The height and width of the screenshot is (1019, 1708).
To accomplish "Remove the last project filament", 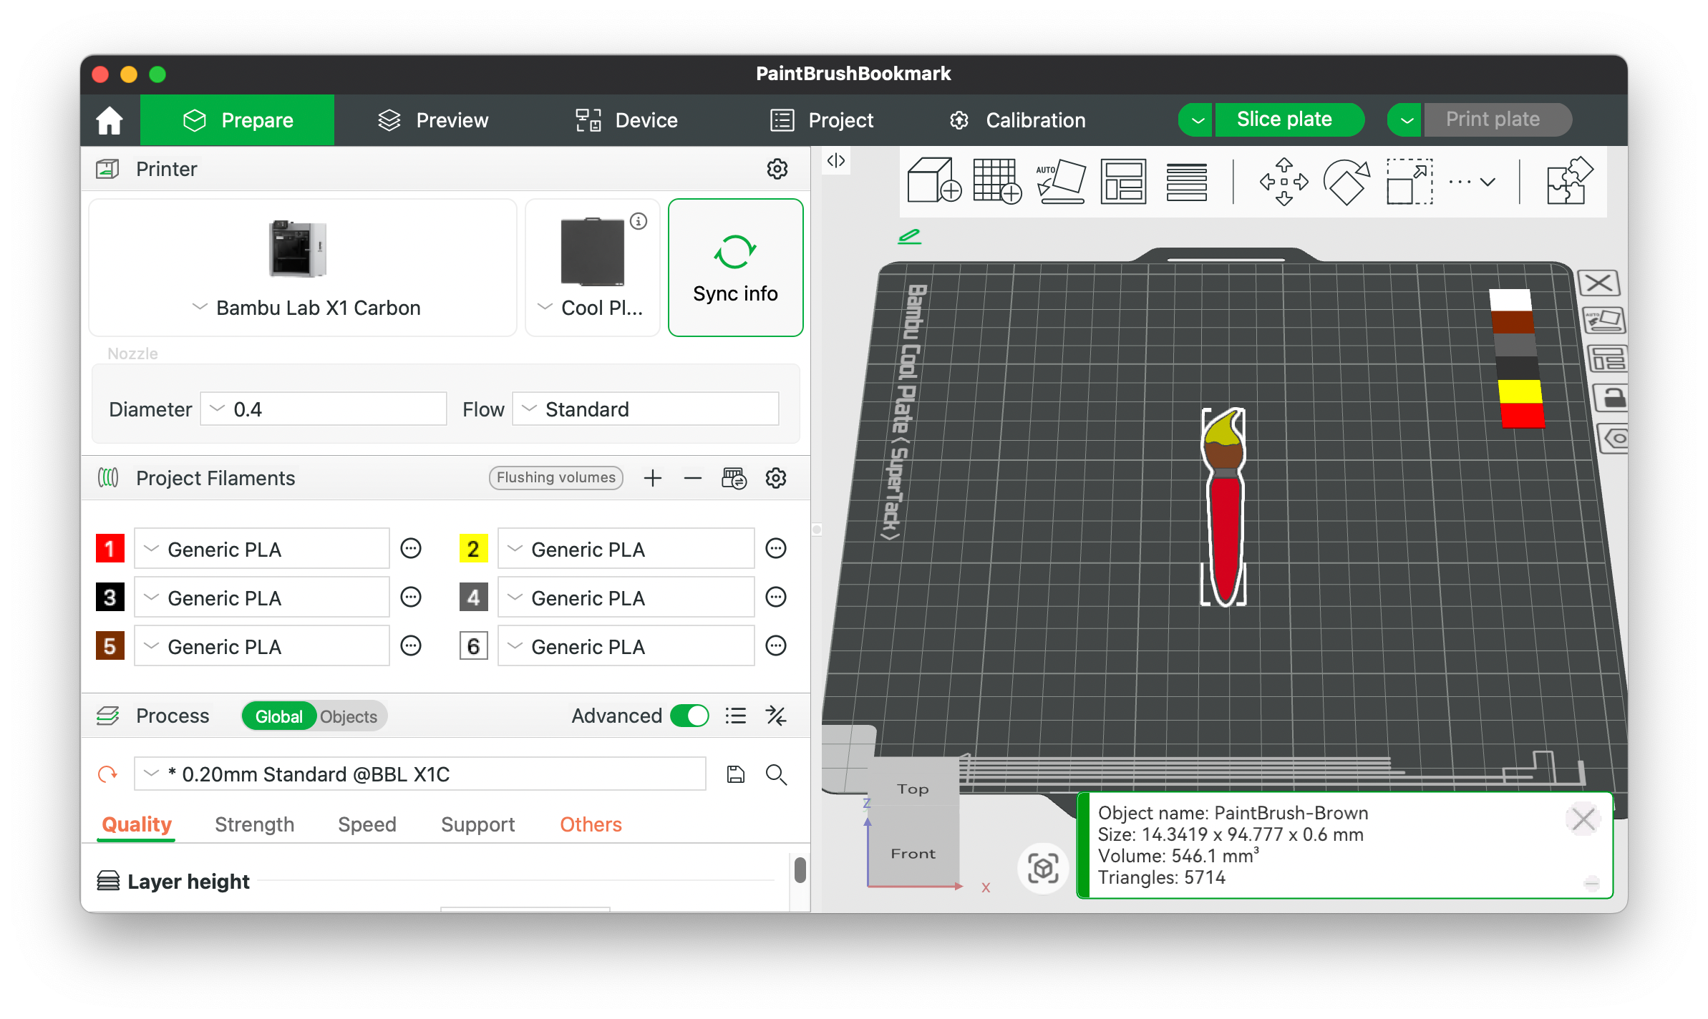I will click(692, 478).
